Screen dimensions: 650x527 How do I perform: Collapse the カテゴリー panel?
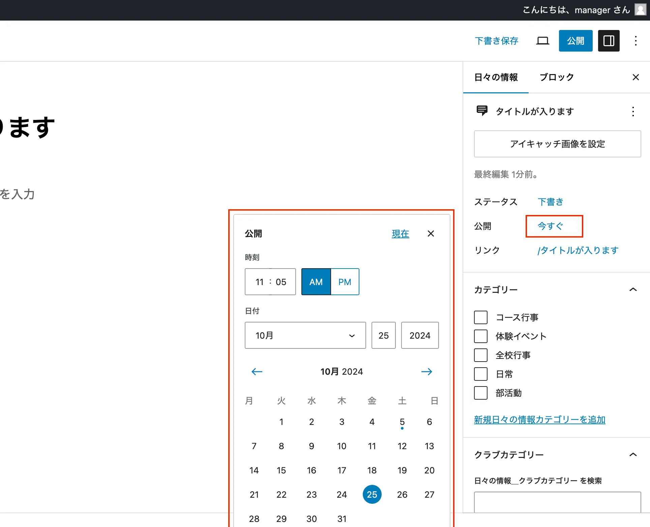point(633,289)
